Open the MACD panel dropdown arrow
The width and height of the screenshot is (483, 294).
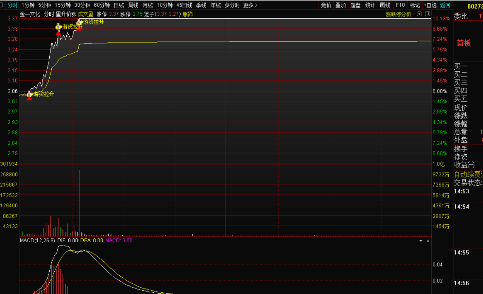[x=421, y=241]
